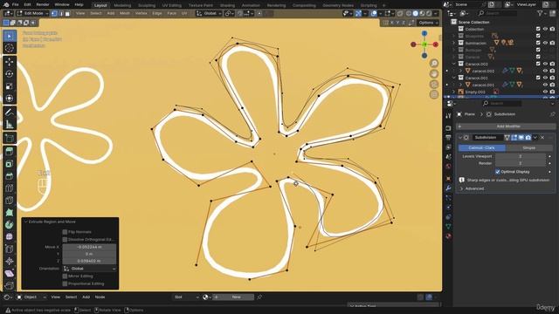Click the Move X value field

(x=89, y=247)
